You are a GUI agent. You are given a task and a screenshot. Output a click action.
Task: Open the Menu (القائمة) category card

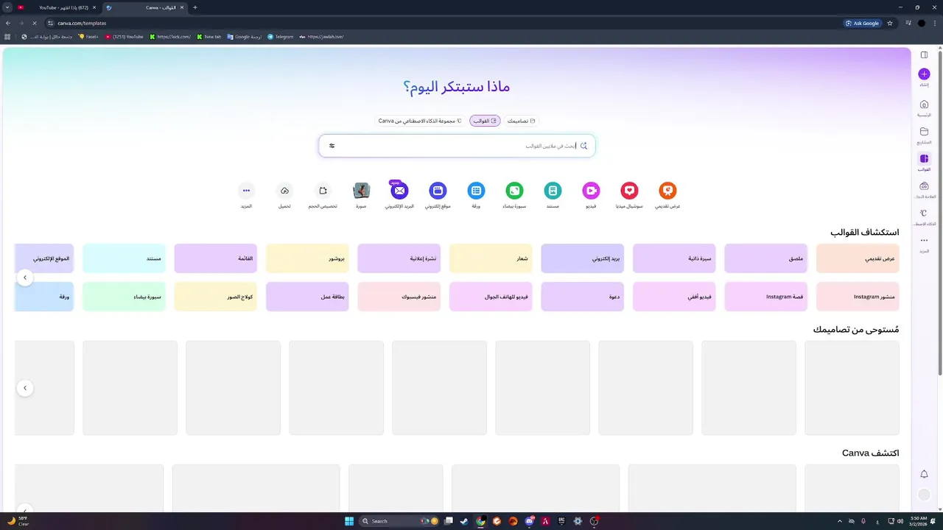tap(215, 258)
